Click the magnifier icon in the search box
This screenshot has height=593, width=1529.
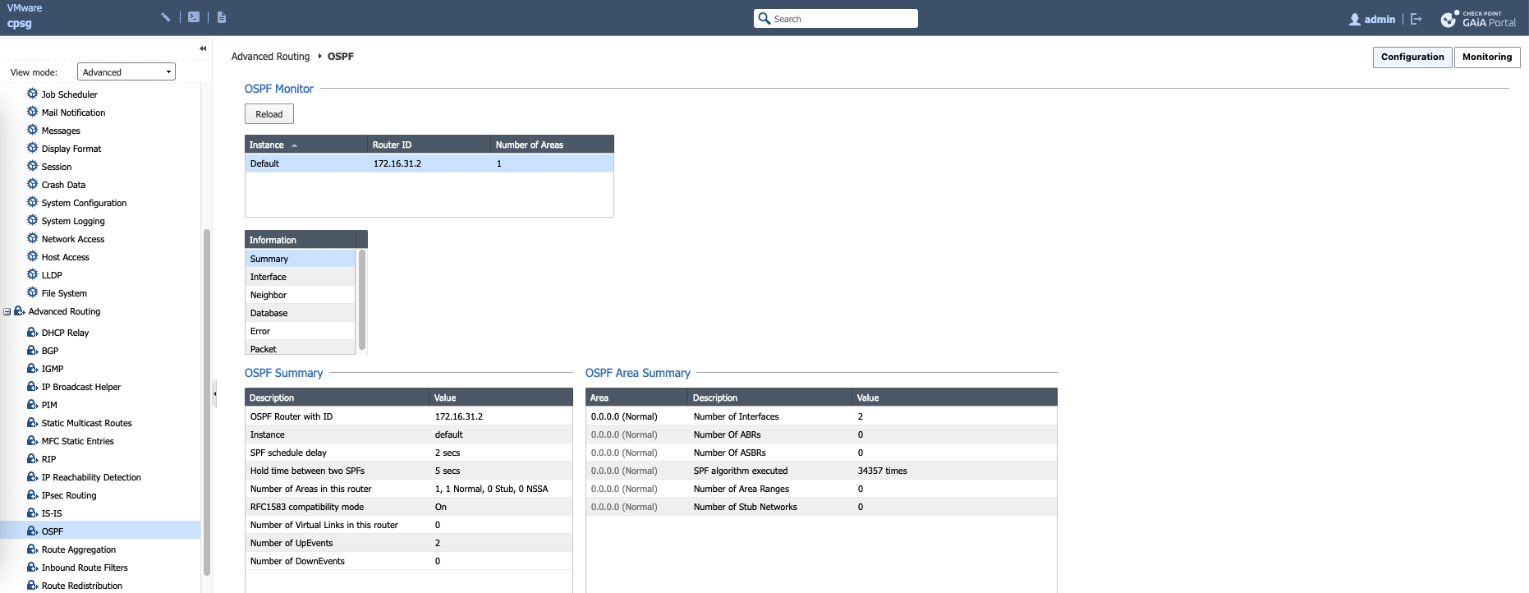click(x=764, y=19)
